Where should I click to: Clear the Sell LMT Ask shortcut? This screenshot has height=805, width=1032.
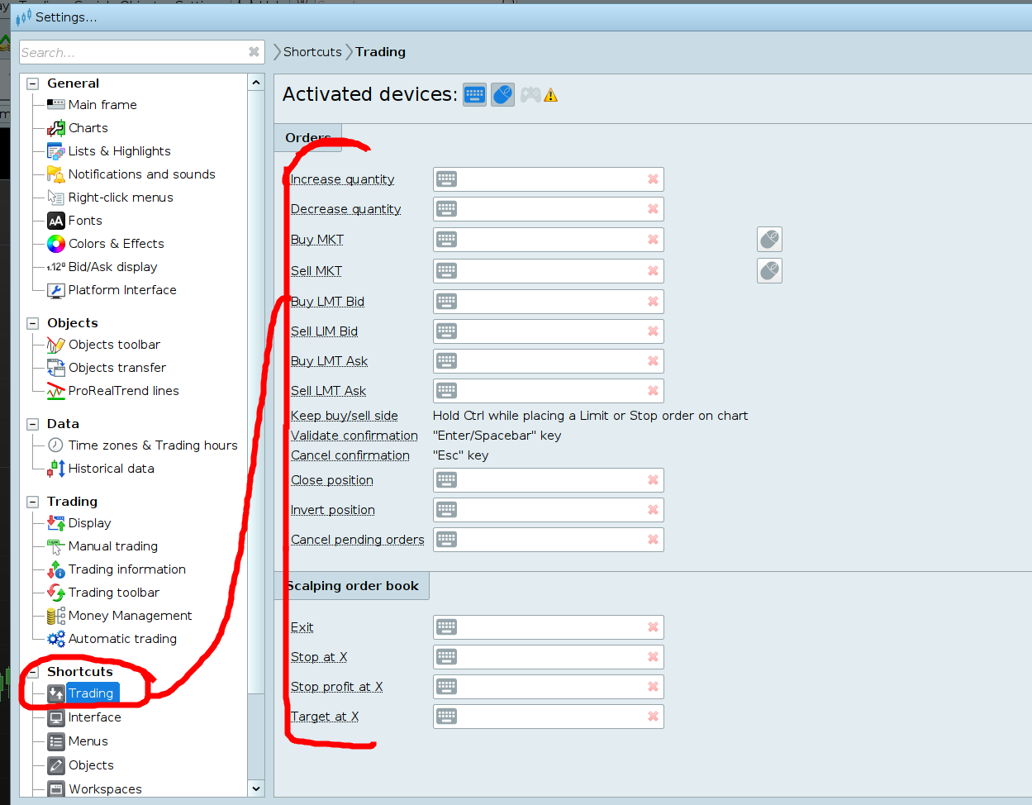click(653, 391)
